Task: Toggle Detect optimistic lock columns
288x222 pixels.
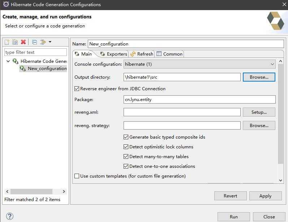Action: [126, 147]
